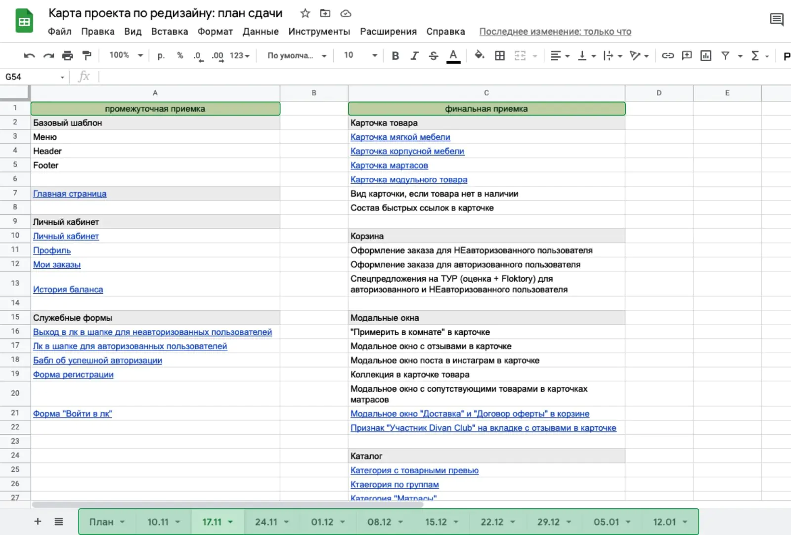Undo the last action
This screenshot has width=791, height=535.
[x=29, y=55]
